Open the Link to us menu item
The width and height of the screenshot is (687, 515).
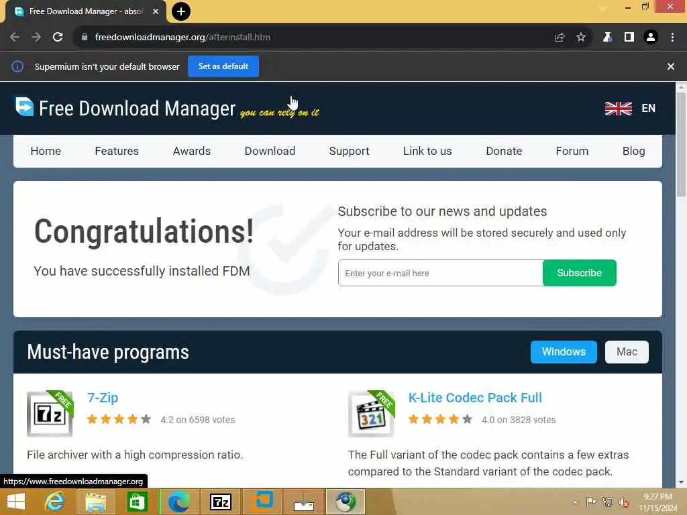pos(427,151)
